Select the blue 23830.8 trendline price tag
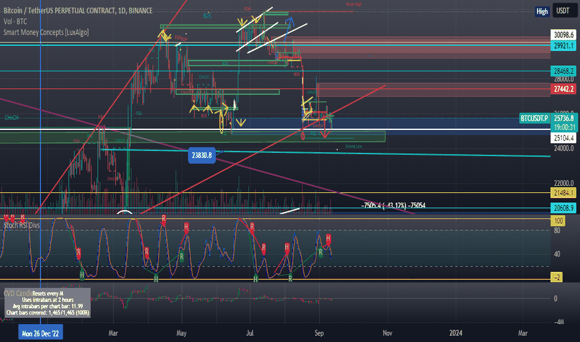 202,155
